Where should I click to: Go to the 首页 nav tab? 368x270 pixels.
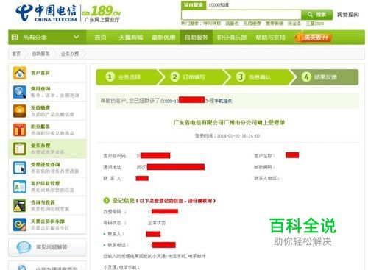[x=100, y=38]
